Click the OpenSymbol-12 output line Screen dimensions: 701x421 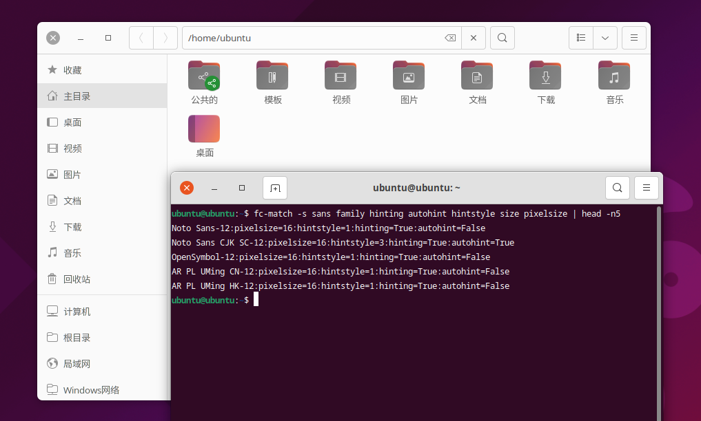[x=331, y=257]
